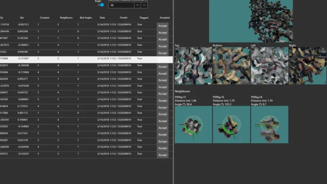
Task: Accept the row with Qw -0.652121
Action: point(162,26)
